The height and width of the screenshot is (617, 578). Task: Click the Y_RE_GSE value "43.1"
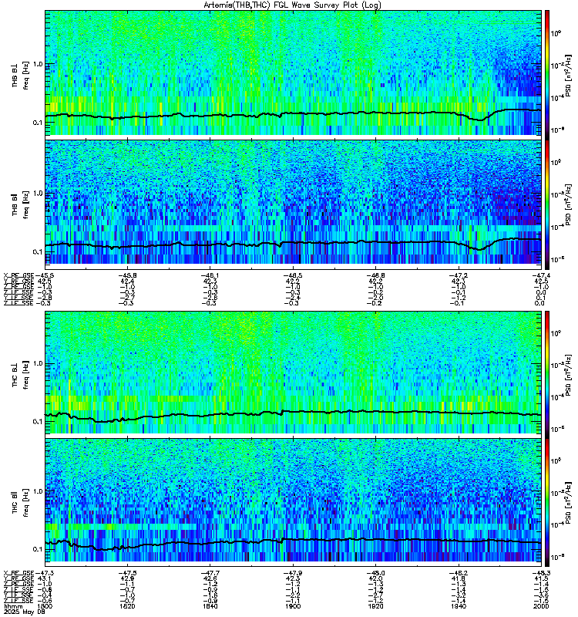(x=44, y=578)
